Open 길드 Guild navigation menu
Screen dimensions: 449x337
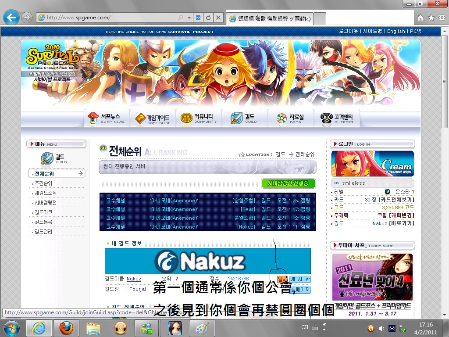click(245, 118)
